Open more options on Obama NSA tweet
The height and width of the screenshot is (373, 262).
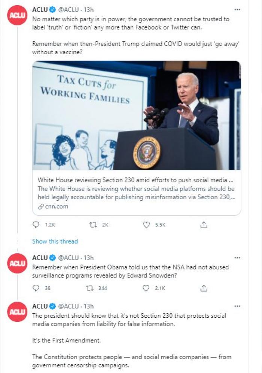click(237, 258)
